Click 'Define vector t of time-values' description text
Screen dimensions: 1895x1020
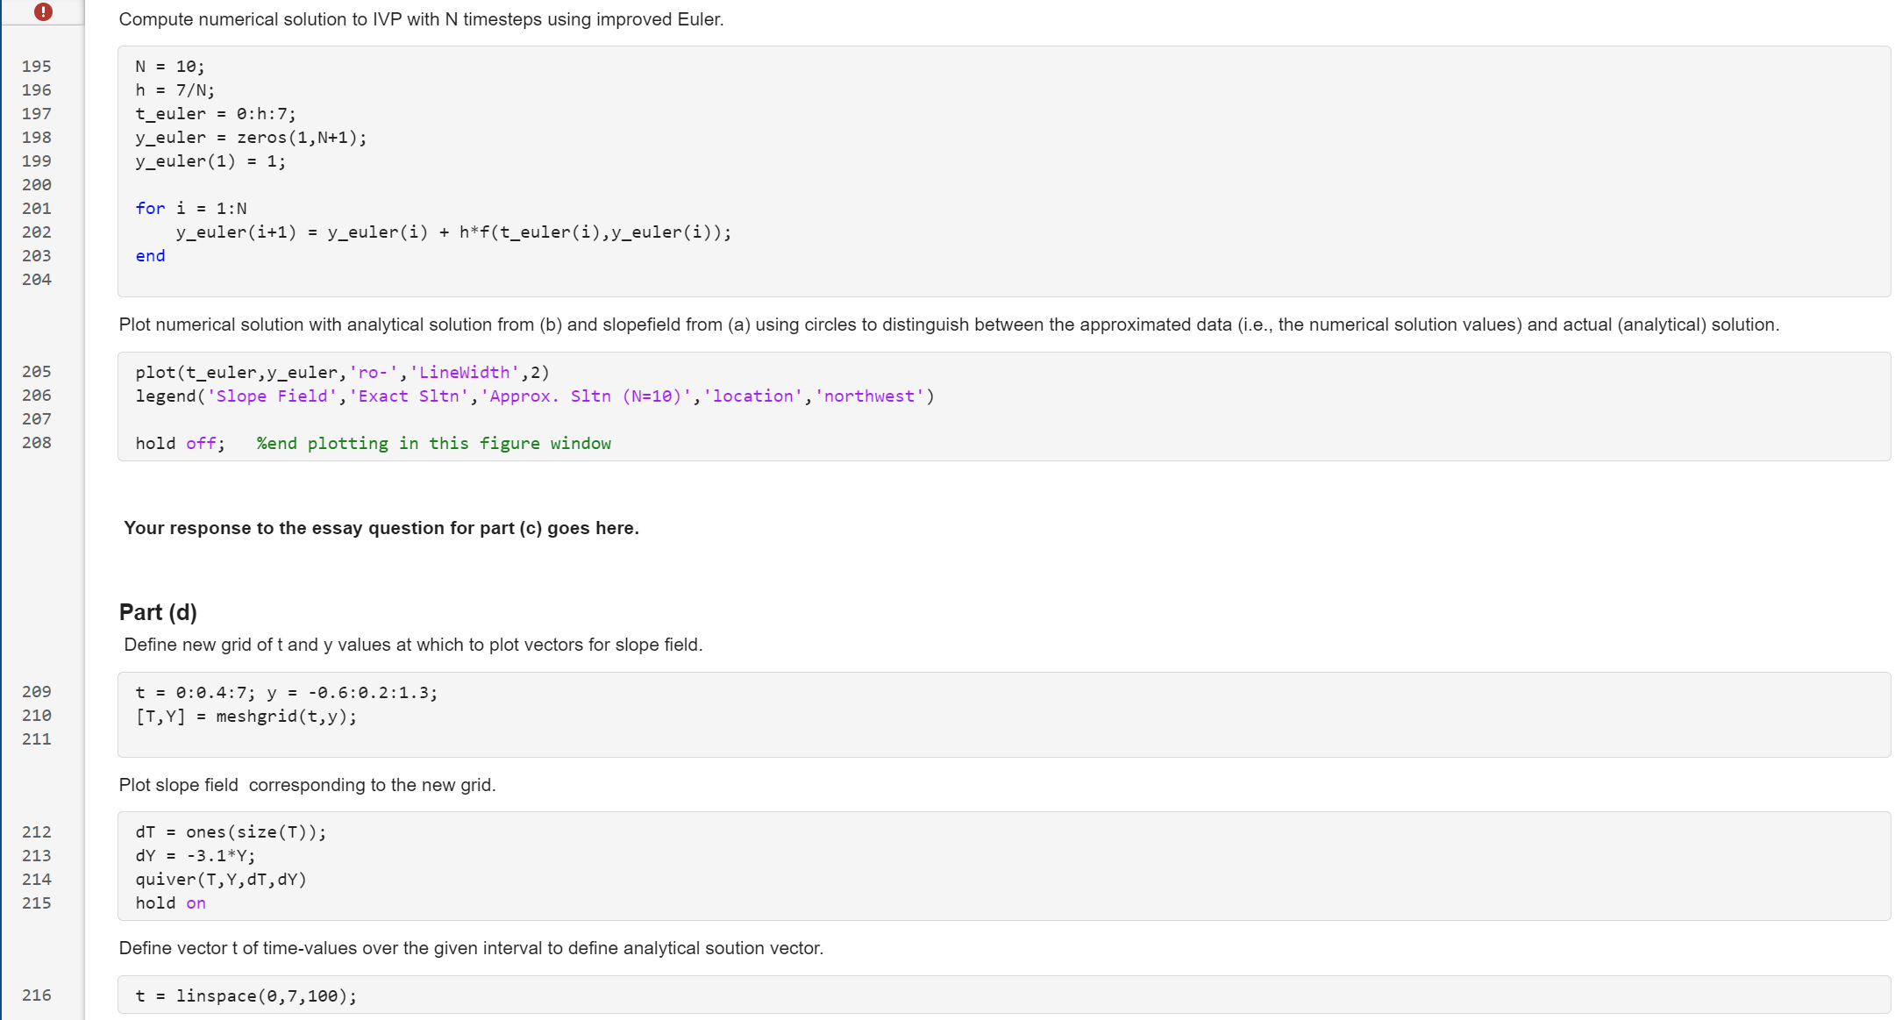click(x=471, y=948)
